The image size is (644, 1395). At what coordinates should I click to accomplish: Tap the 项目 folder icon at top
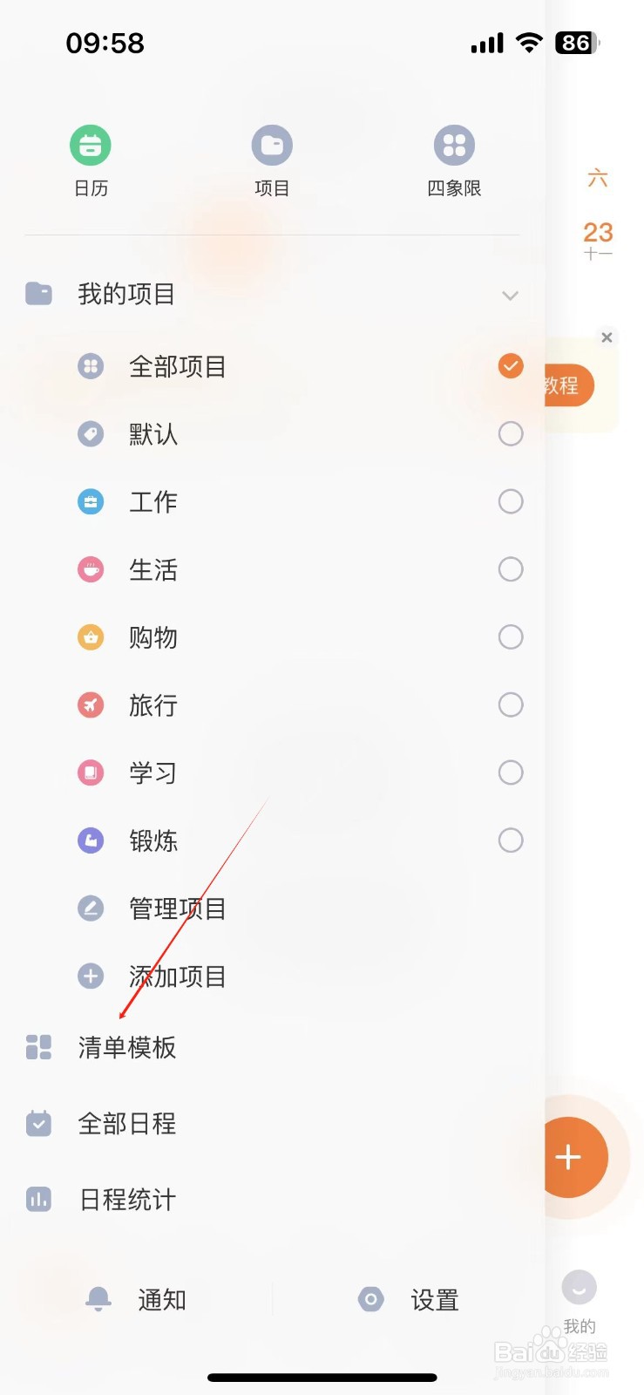[x=272, y=145]
